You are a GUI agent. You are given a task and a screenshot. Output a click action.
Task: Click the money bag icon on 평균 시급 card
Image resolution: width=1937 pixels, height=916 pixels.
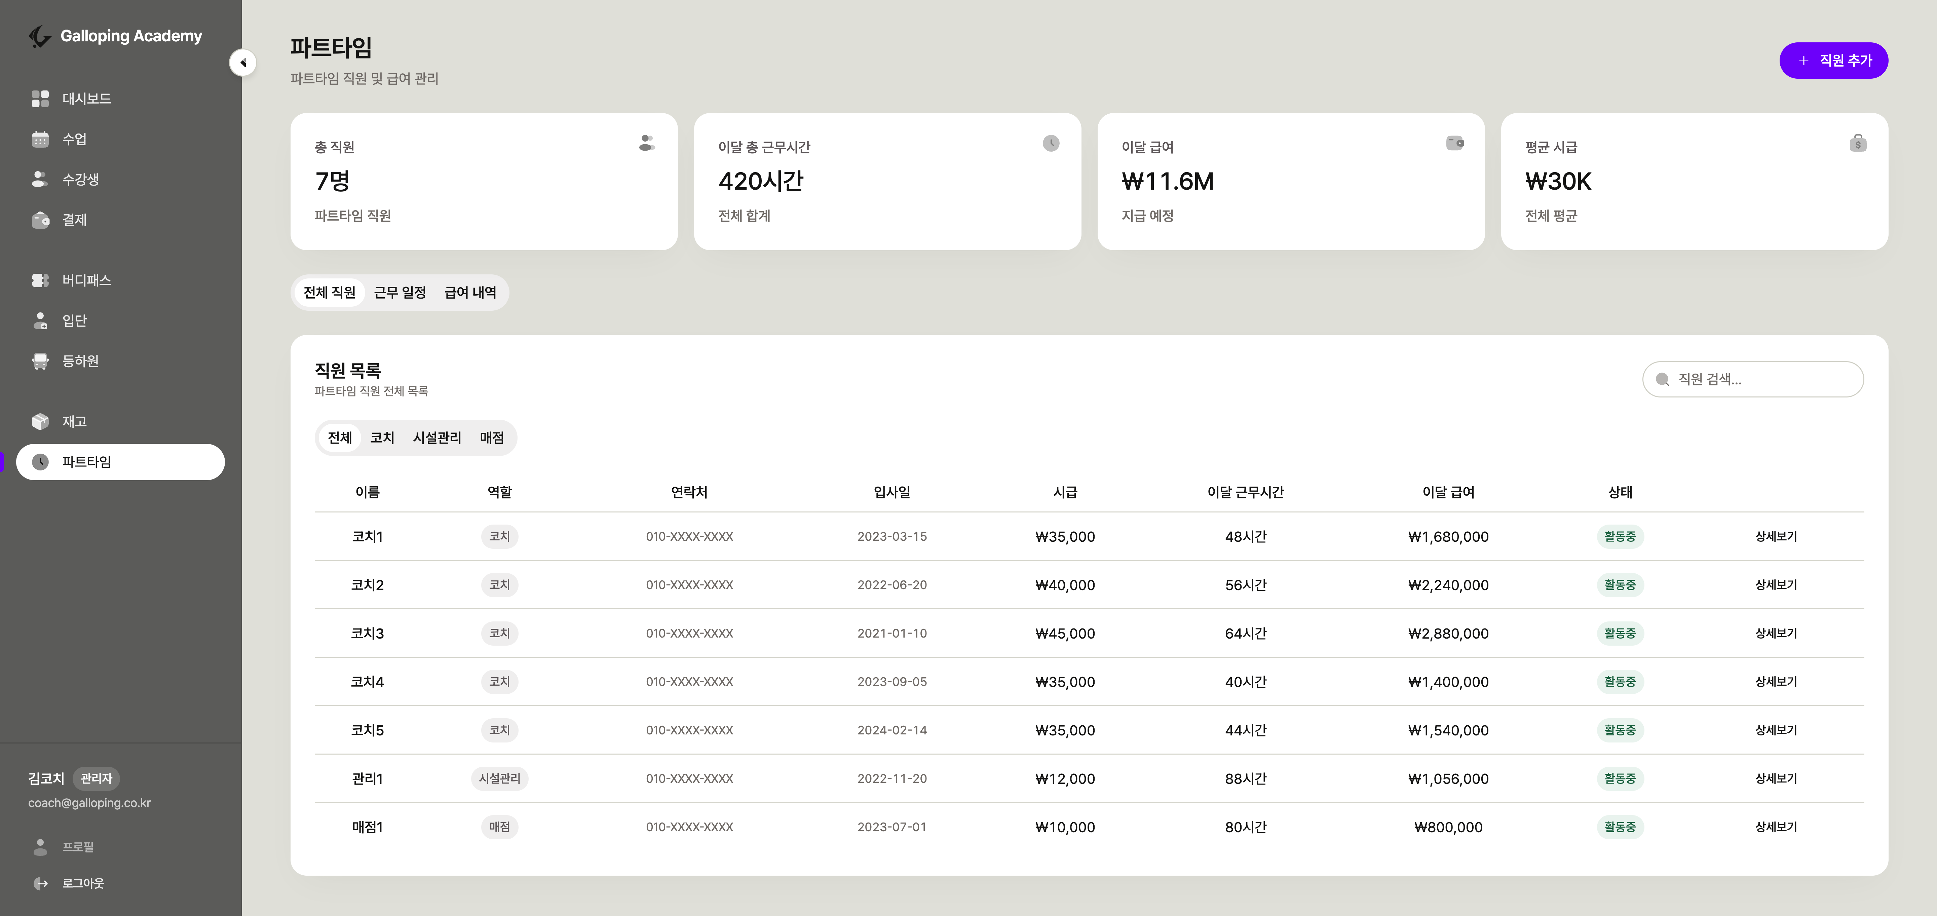pos(1858,143)
